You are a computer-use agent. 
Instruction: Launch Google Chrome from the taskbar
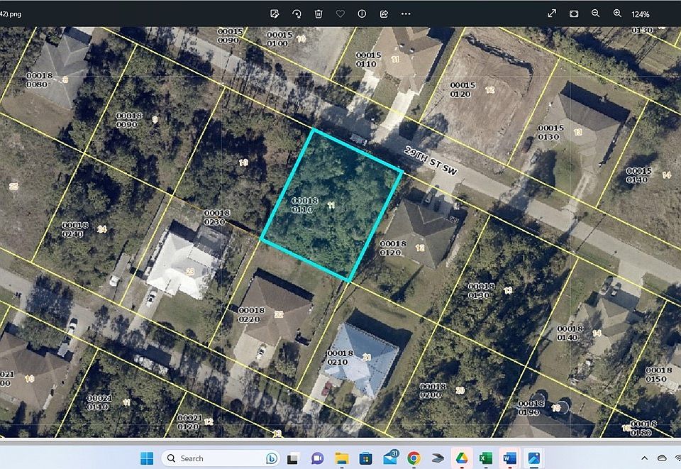[x=414, y=458]
